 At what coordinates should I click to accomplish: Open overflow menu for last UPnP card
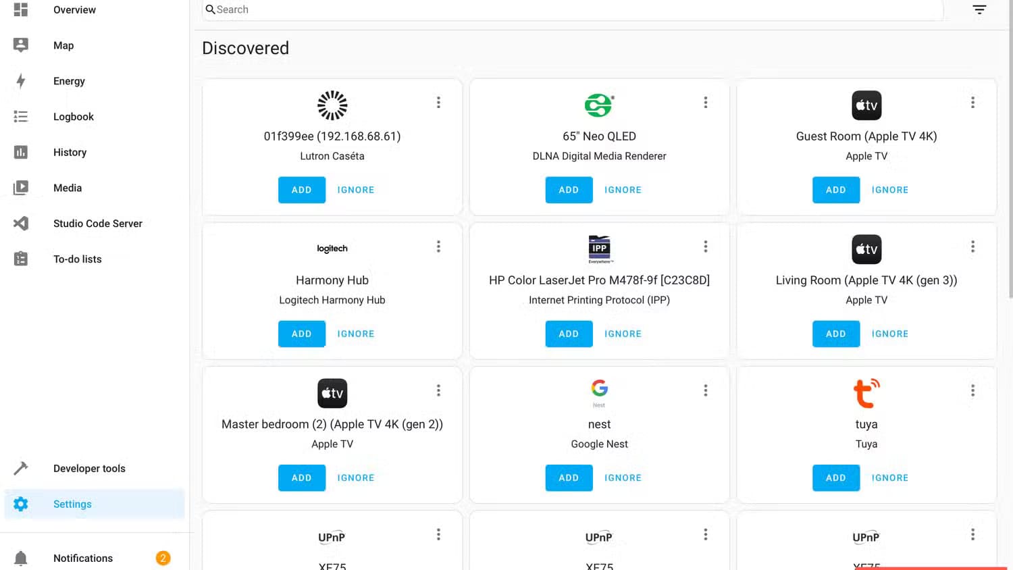972,535
